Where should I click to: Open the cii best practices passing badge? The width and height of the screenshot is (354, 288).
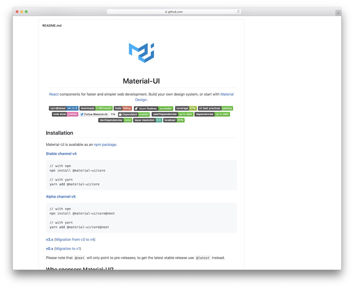(215, 108)
